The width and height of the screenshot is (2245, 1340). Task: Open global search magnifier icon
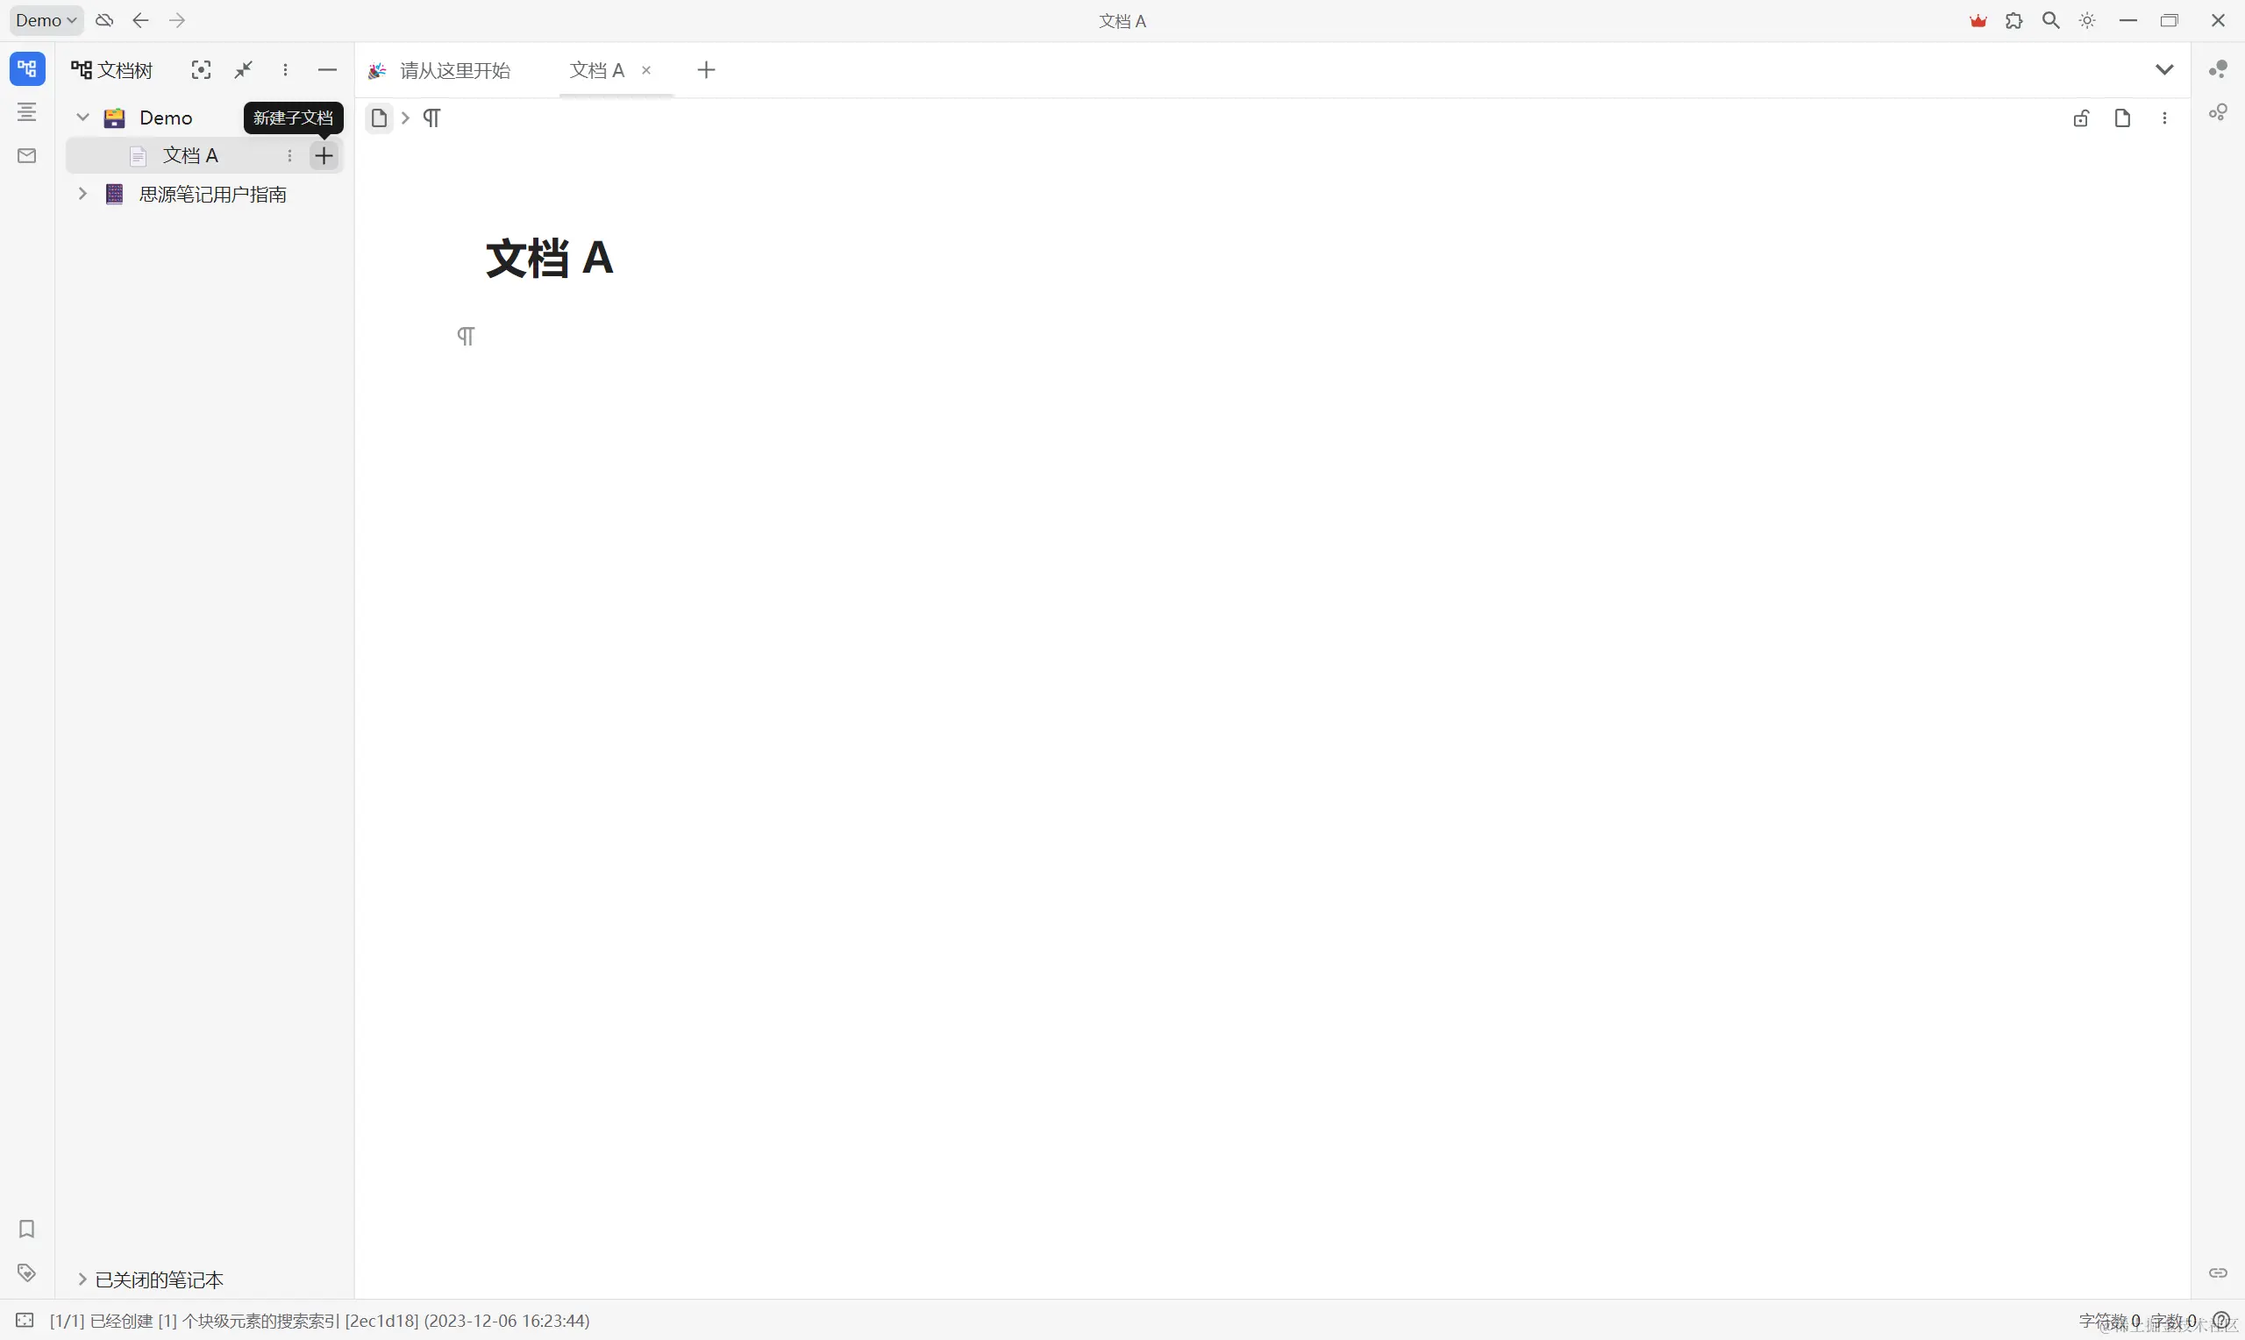2051,20
